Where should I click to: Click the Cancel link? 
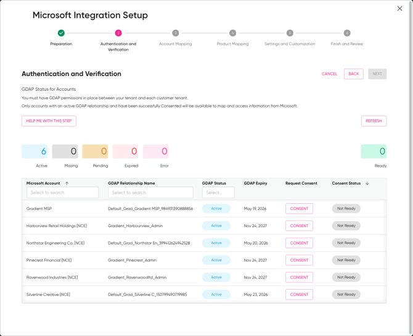pyautogui.click(x=329, y=73)
